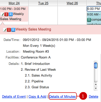The height and width of the screenshot is (102, 101).
Task: Click the red numbered 1 callout marker
Action: click(83, 96)
